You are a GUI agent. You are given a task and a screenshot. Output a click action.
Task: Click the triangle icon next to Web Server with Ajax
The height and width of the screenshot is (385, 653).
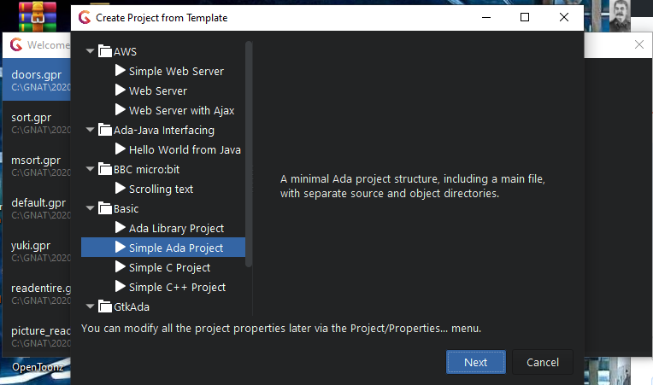click(121, 110)
